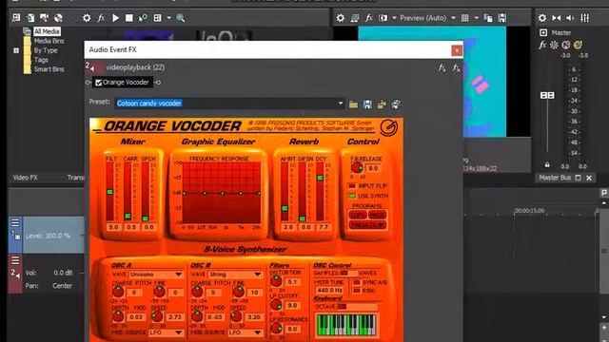Open Project Media properties gear icon
The height and width of the screenshot is (342, 609).
click(x=87, y=18)
